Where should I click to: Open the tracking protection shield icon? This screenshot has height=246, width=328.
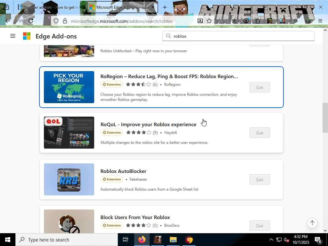pyautogui.click(x=56, y=21)
